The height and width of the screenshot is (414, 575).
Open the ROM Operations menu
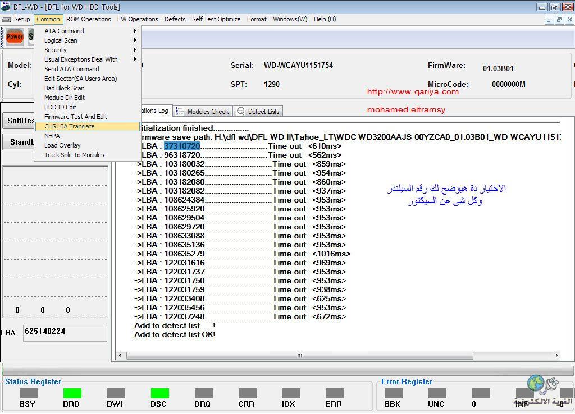coord(88,19)
